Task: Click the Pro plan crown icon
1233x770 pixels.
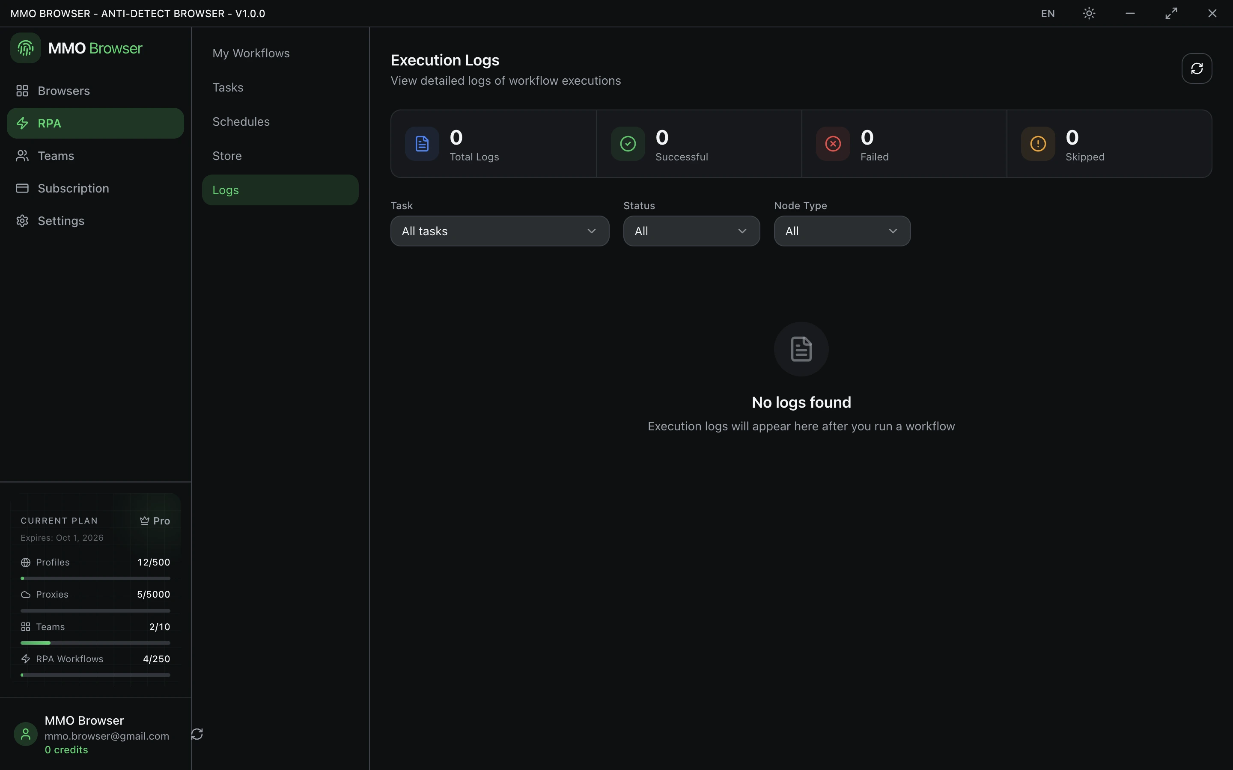Action: click(145, 521)
